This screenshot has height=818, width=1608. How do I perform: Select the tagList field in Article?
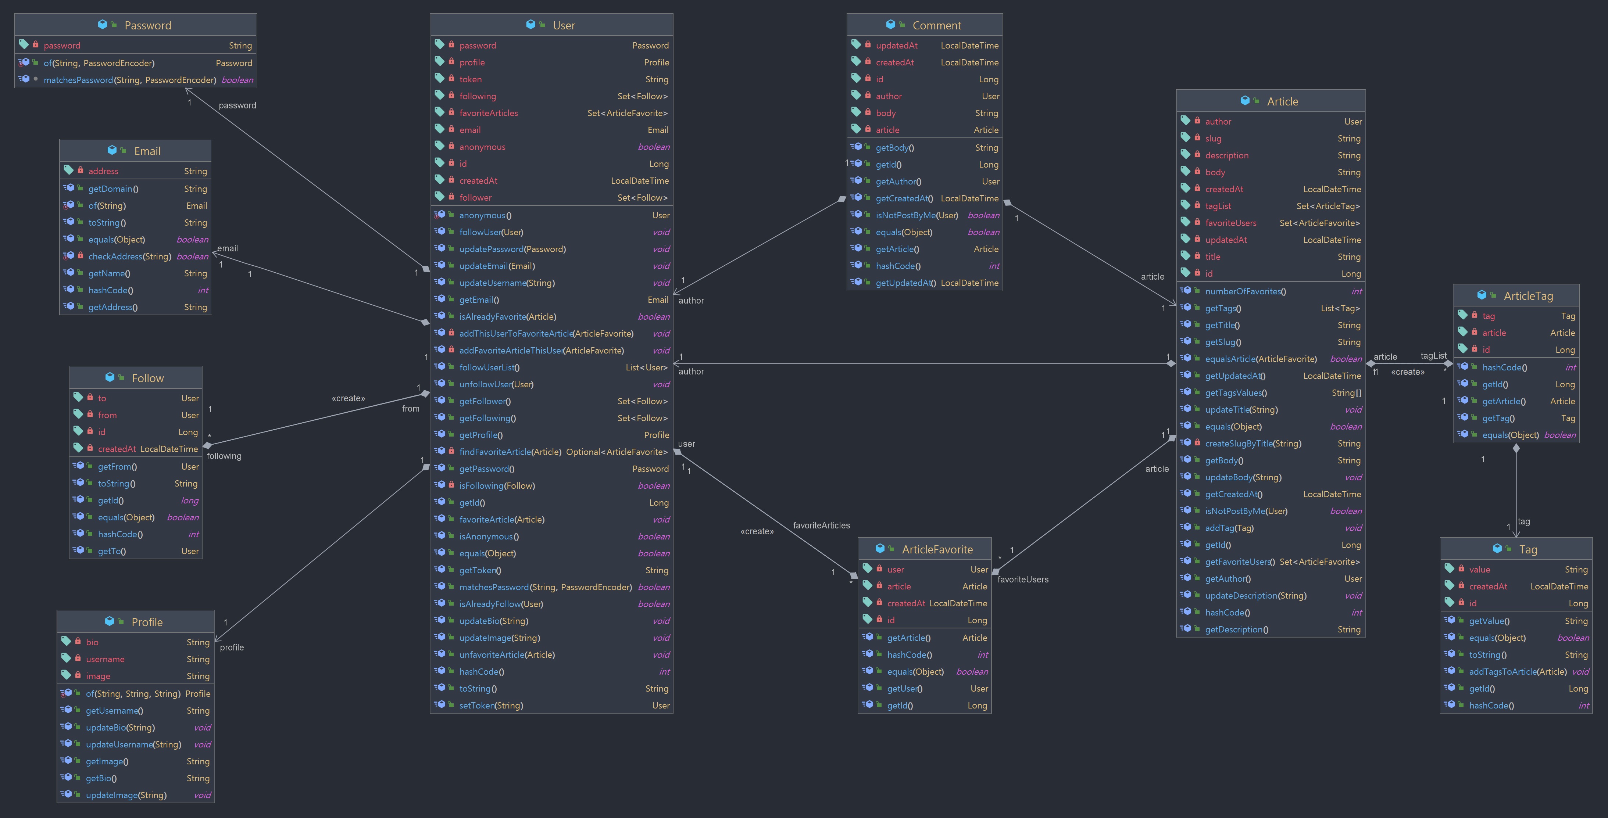pyautogui.click(x=1218, y=206)
